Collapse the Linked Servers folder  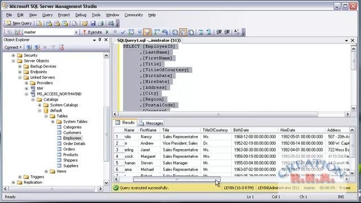point(20,77)
